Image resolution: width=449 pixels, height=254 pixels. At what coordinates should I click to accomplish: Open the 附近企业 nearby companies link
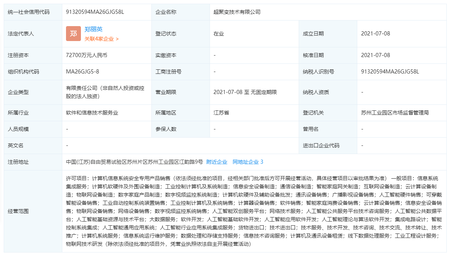click(217, 162)
